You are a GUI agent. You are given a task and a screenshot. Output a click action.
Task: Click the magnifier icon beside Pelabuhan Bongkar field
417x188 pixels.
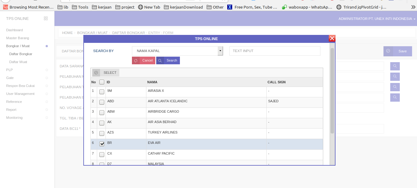point(395,97)
